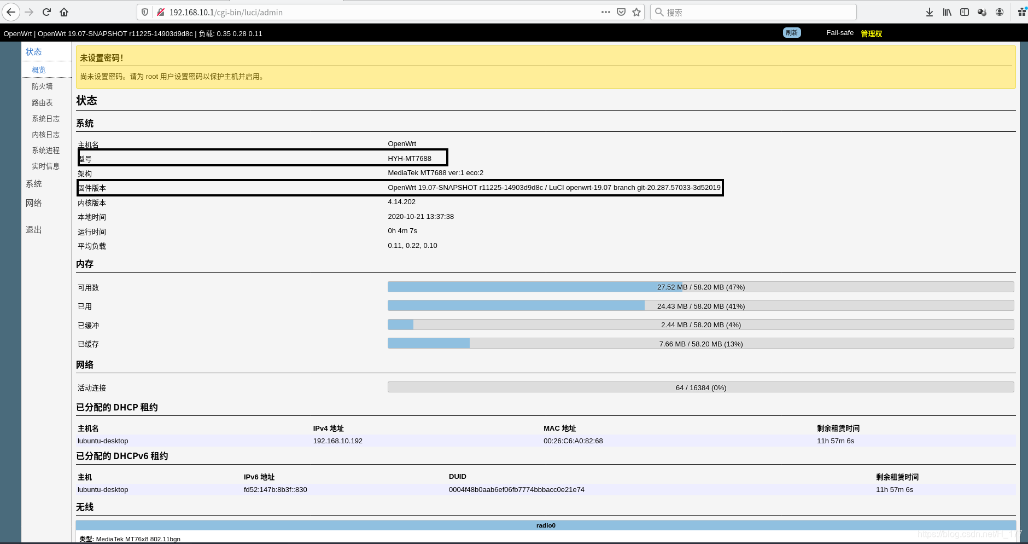Open the 内核日志 kernel log page
This screenshot has width=1028, height=544.
(45, 135)
